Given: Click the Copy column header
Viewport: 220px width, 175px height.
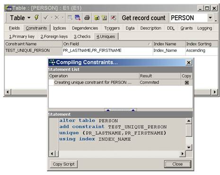Looking at the screenshot, I should tap(186, 76).
